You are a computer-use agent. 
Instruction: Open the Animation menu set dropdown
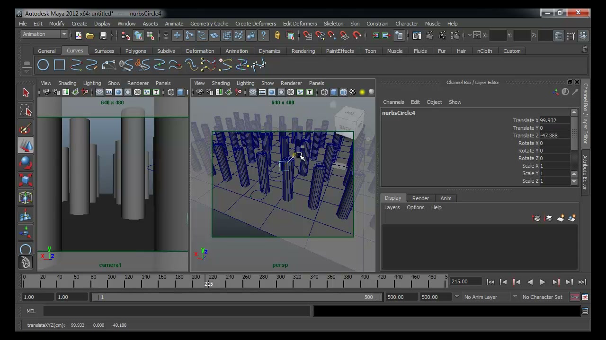[x=45, y=34]
